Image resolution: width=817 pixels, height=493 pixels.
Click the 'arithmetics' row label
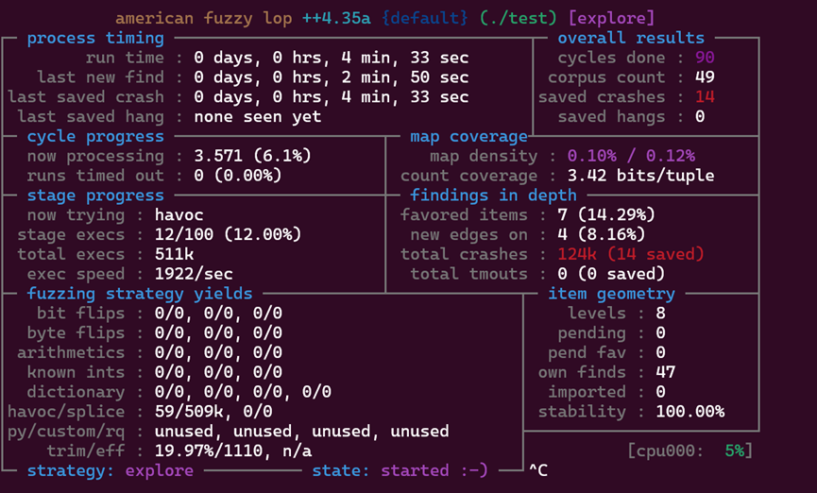coord(71,354)
